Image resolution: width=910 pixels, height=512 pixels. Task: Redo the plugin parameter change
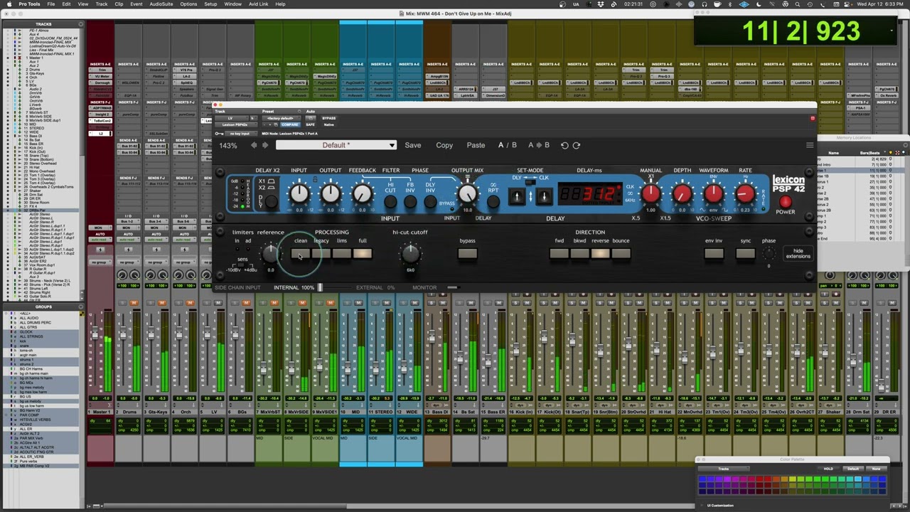(x=577, y=145)
